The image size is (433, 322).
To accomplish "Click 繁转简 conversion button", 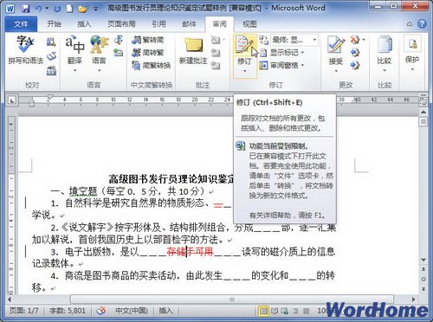I will pos(148,40).
